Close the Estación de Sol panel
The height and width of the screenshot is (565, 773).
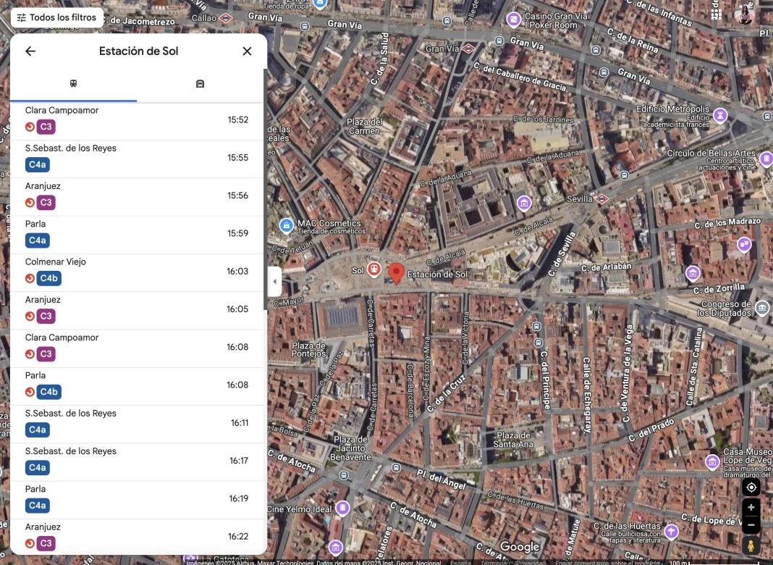click(247, 51)
